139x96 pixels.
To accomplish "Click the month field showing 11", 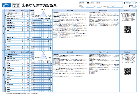I will click(x=133, y=3).
